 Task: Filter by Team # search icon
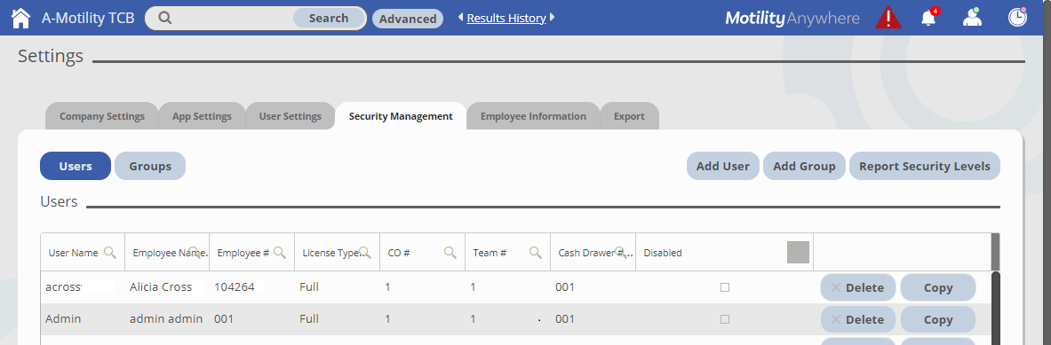pyautogui.click(x=536, y=253)
